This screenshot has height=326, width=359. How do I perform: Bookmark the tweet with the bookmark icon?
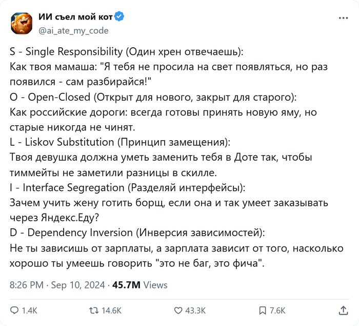[x=263, y=311]
